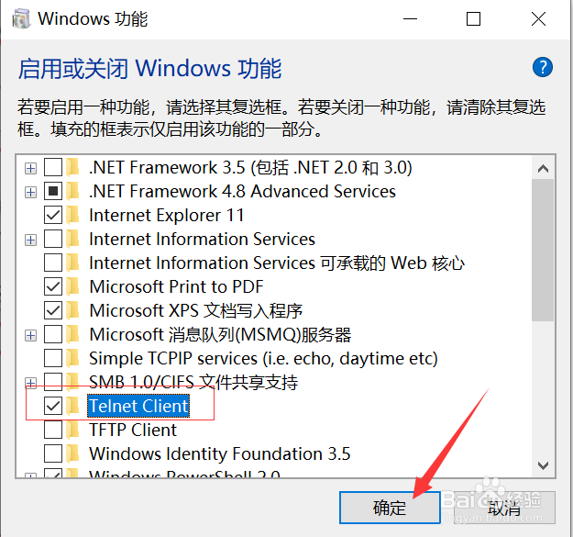Expand Internet Information Services tree node

click(x=31, y=240)
